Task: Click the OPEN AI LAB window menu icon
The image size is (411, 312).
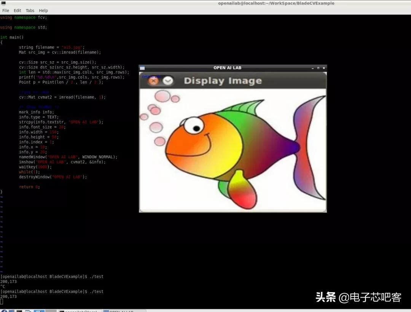Action: [142, 68]
